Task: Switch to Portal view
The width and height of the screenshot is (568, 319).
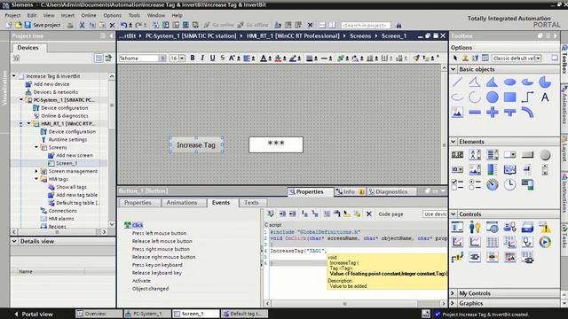Action: [34, 314]
